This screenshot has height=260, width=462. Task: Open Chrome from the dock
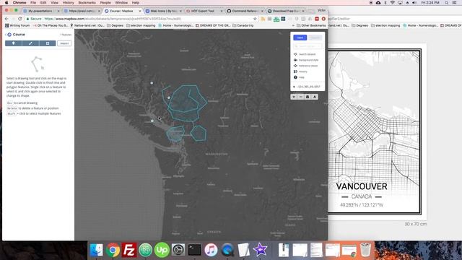pos(113,250)
